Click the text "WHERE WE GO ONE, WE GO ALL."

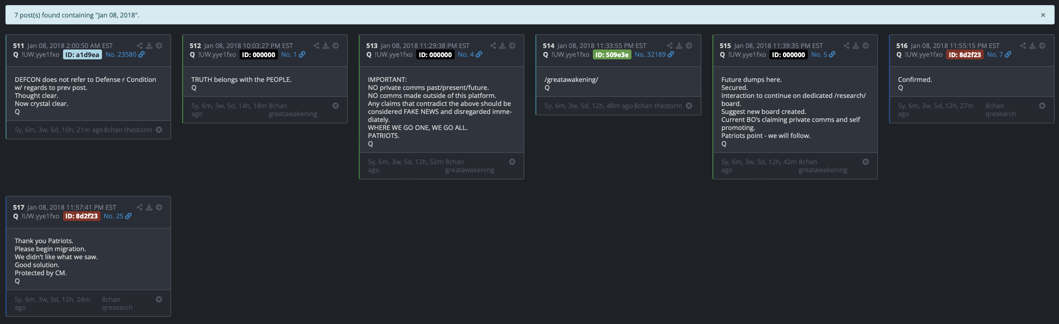[418, 127]
